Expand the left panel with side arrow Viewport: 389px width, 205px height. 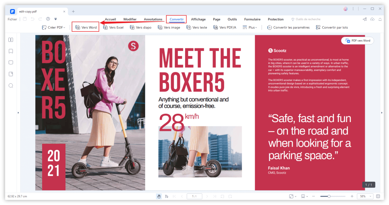(18, 113)
